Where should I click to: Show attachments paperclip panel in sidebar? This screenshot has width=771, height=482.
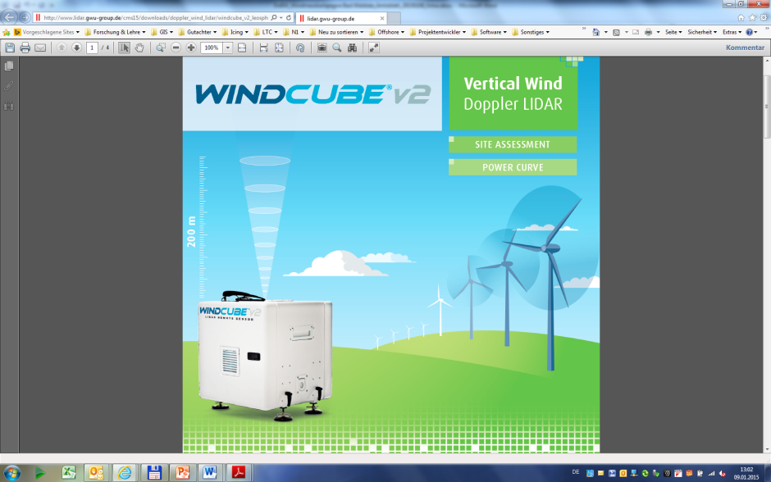click(9, 85)
